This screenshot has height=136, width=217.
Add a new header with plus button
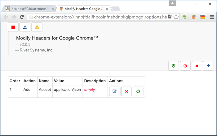(208, 66)
